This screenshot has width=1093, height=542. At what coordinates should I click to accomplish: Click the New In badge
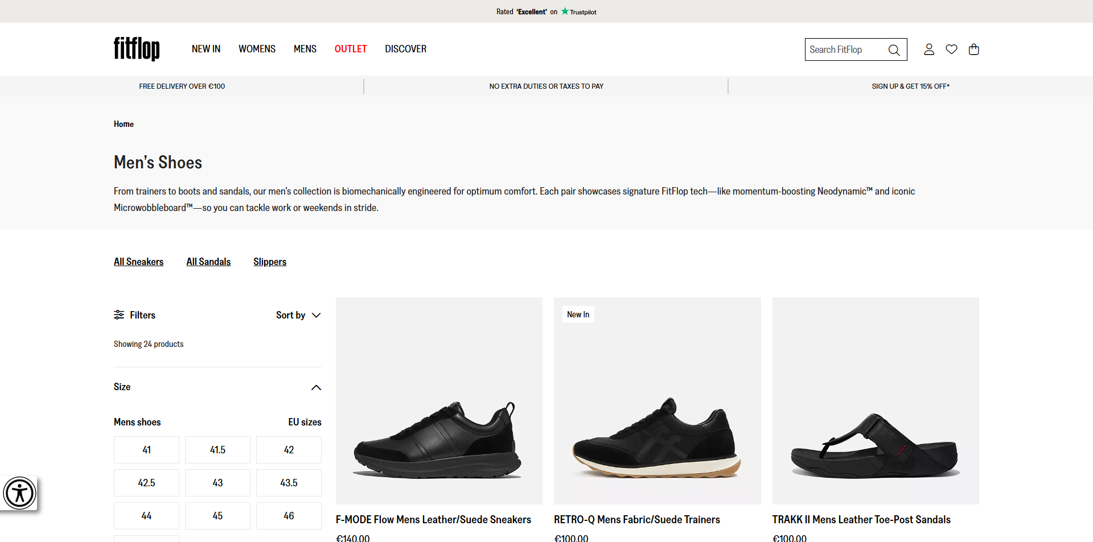(578, 315)
